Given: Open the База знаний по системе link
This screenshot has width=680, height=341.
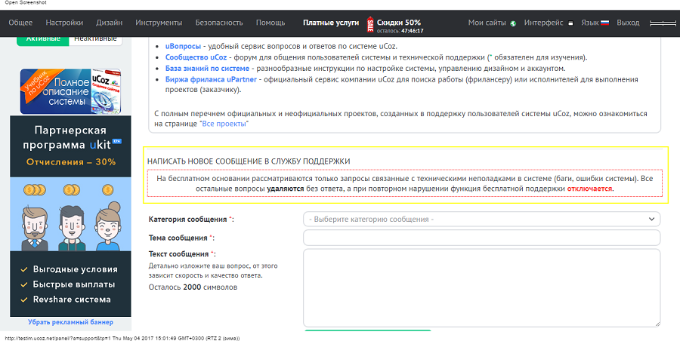Looking at the screenshot, I should 207,69.
